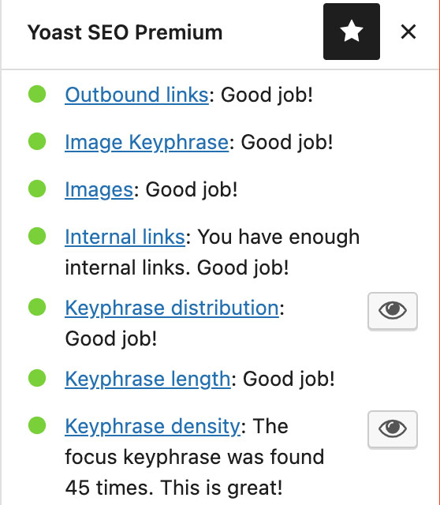
Task: Click green status dot next to Images
Action: point(37,189)
